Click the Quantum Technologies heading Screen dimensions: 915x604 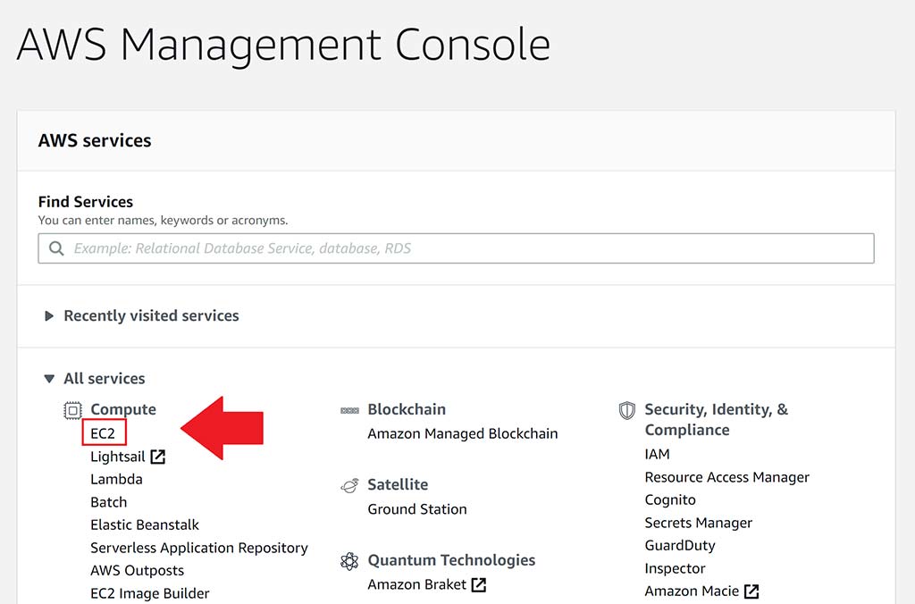click(451, 560)
